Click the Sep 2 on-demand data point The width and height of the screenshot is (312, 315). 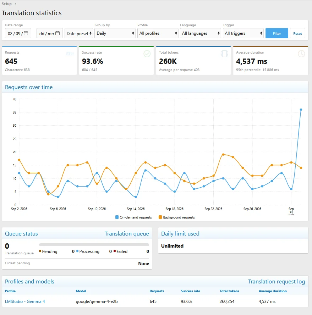[19, 173]
